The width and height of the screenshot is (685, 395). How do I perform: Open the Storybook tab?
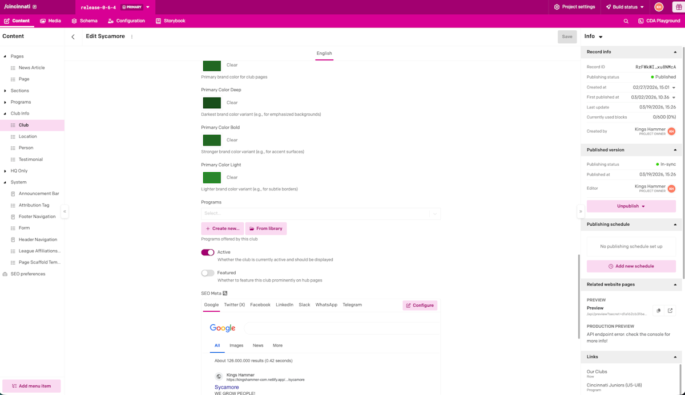coord(170,21)
